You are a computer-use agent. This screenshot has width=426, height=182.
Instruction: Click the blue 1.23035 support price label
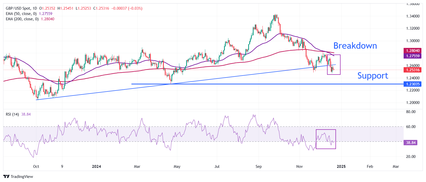click(412, 84)
